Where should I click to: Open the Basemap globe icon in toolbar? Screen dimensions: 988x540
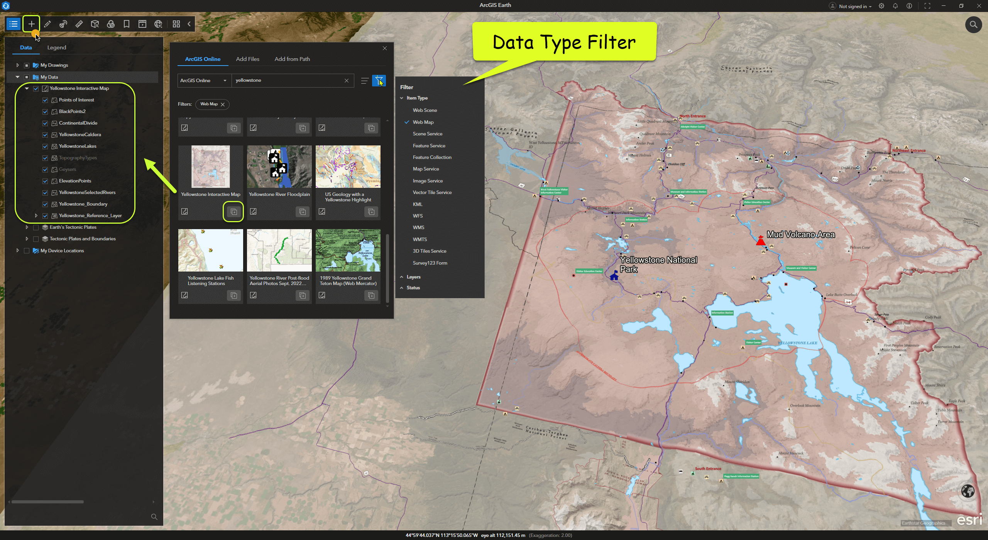158,24
